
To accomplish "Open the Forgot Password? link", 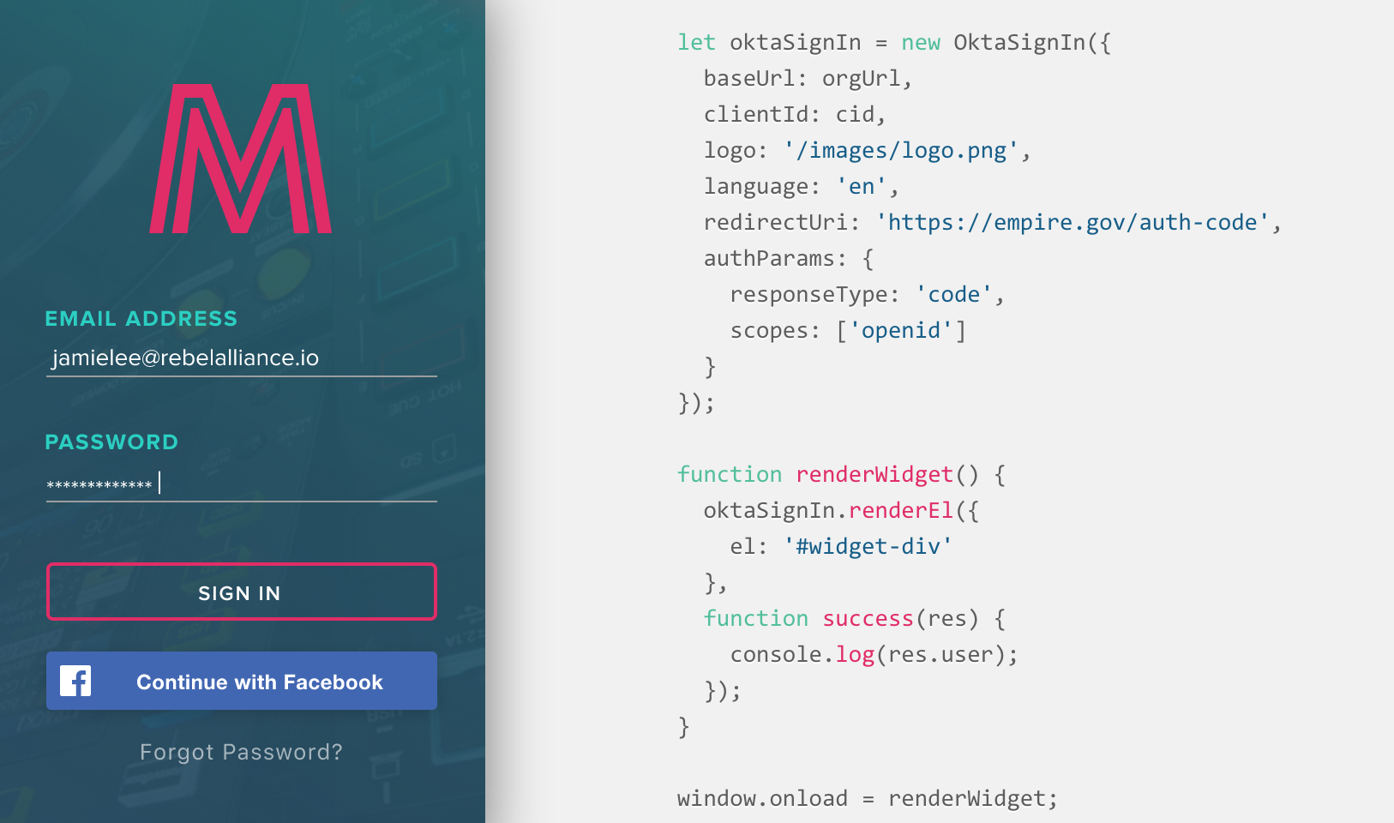I will click(241, 752).
